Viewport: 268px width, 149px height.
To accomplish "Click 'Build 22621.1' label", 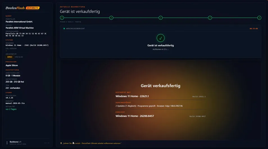I will (199, 97).
